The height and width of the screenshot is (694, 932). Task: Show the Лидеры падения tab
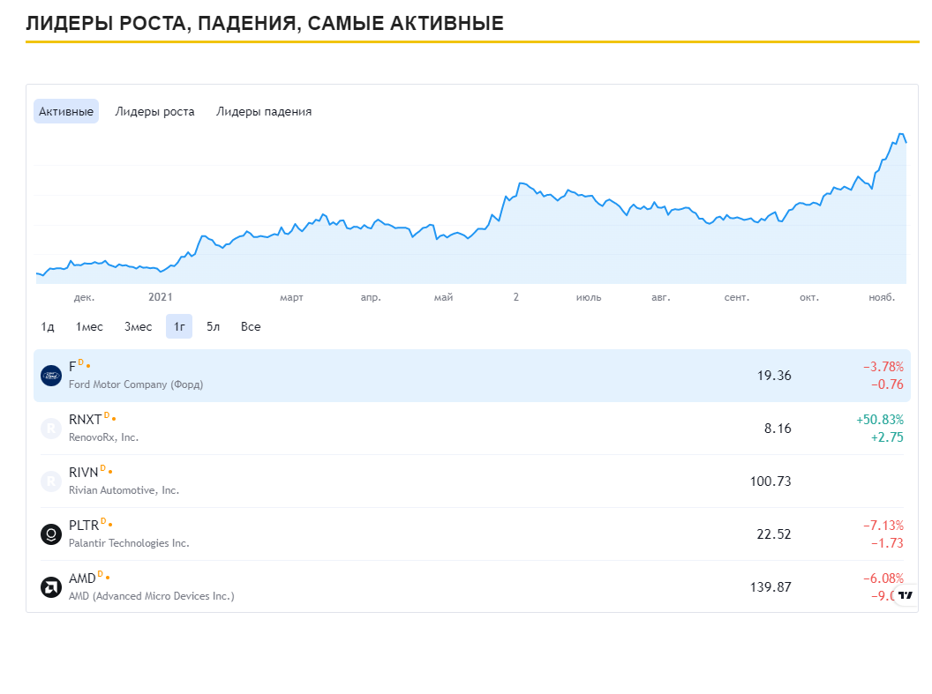pyautogui.click(x=264, y=112)
